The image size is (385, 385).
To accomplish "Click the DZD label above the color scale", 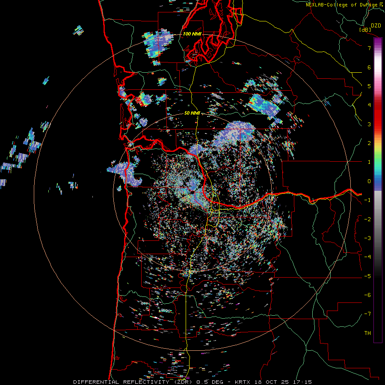I will [376, 26].
